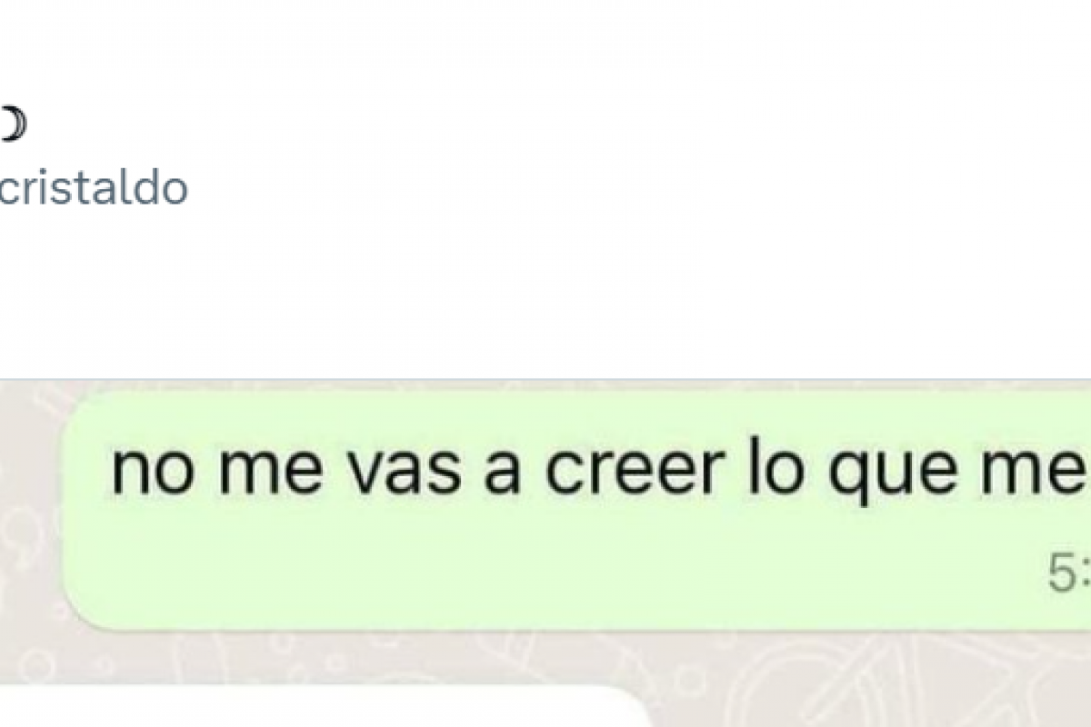
Task: Click the top border of the chat screenshot
Action: pos(545,380)
